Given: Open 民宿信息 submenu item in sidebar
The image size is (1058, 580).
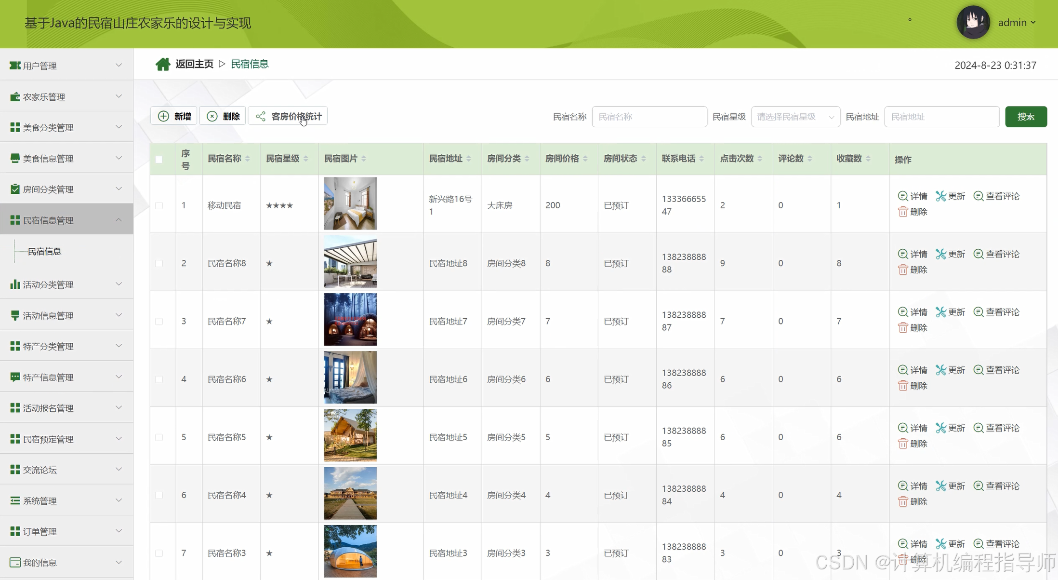Looking at the screenshot, I should (x=44, y=252).
